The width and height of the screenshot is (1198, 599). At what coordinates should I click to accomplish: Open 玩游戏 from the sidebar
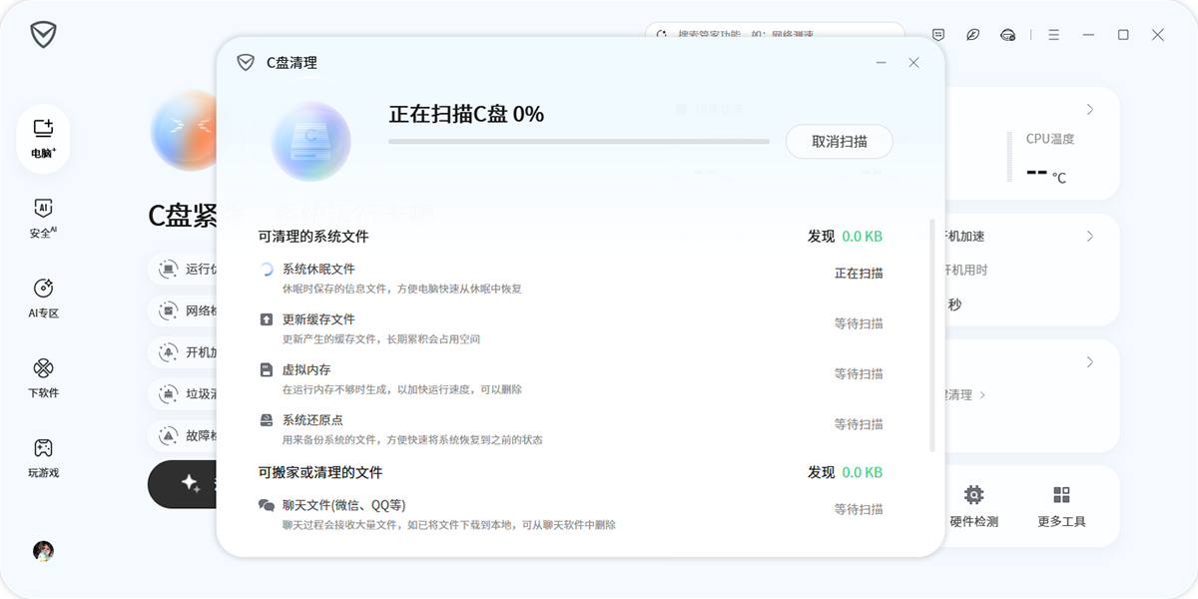[42, 455]
